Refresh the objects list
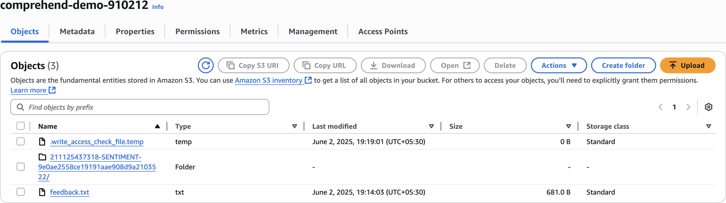Image resolution: width=726 pixels, height=203 pixels. coord(206,65)
